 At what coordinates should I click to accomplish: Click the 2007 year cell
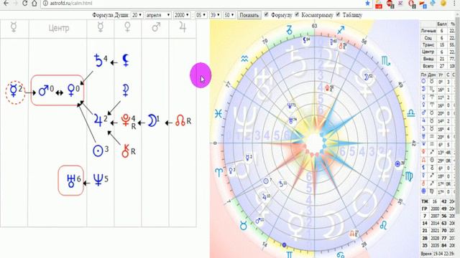(x=435, y=216)
